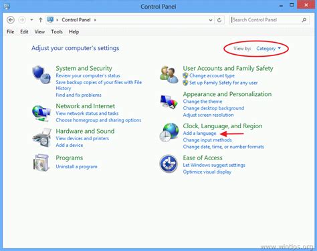Screen dimensions: 317x251
Task: Open Clock, Language, and Region heading
Action: pos(223,126)
